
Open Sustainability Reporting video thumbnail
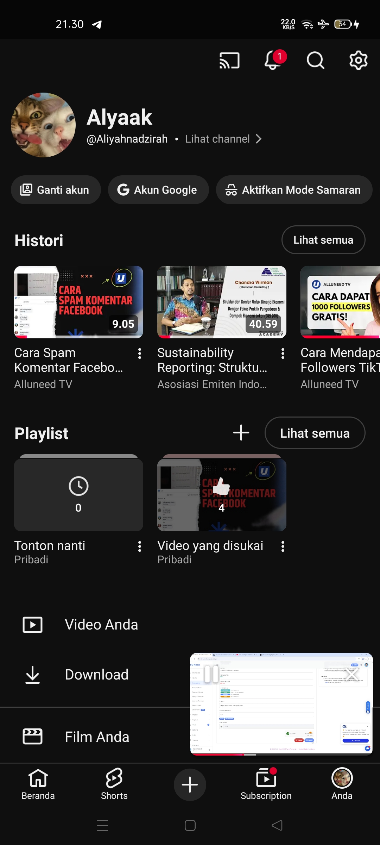click(222, 302)
